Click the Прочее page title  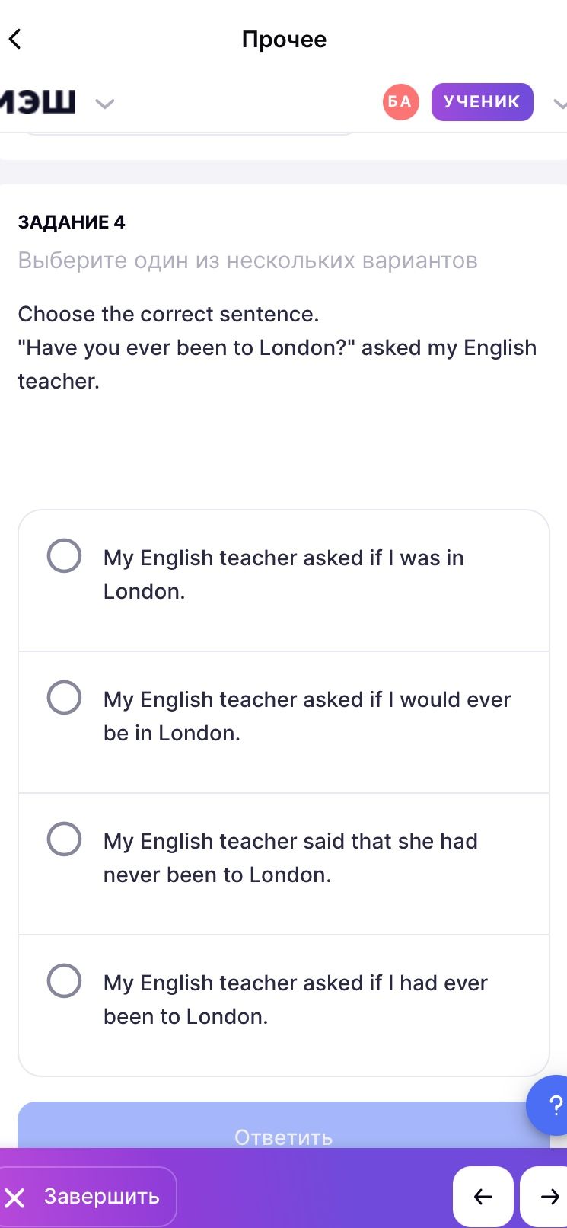pyautogui.click(x=284, y=39)
